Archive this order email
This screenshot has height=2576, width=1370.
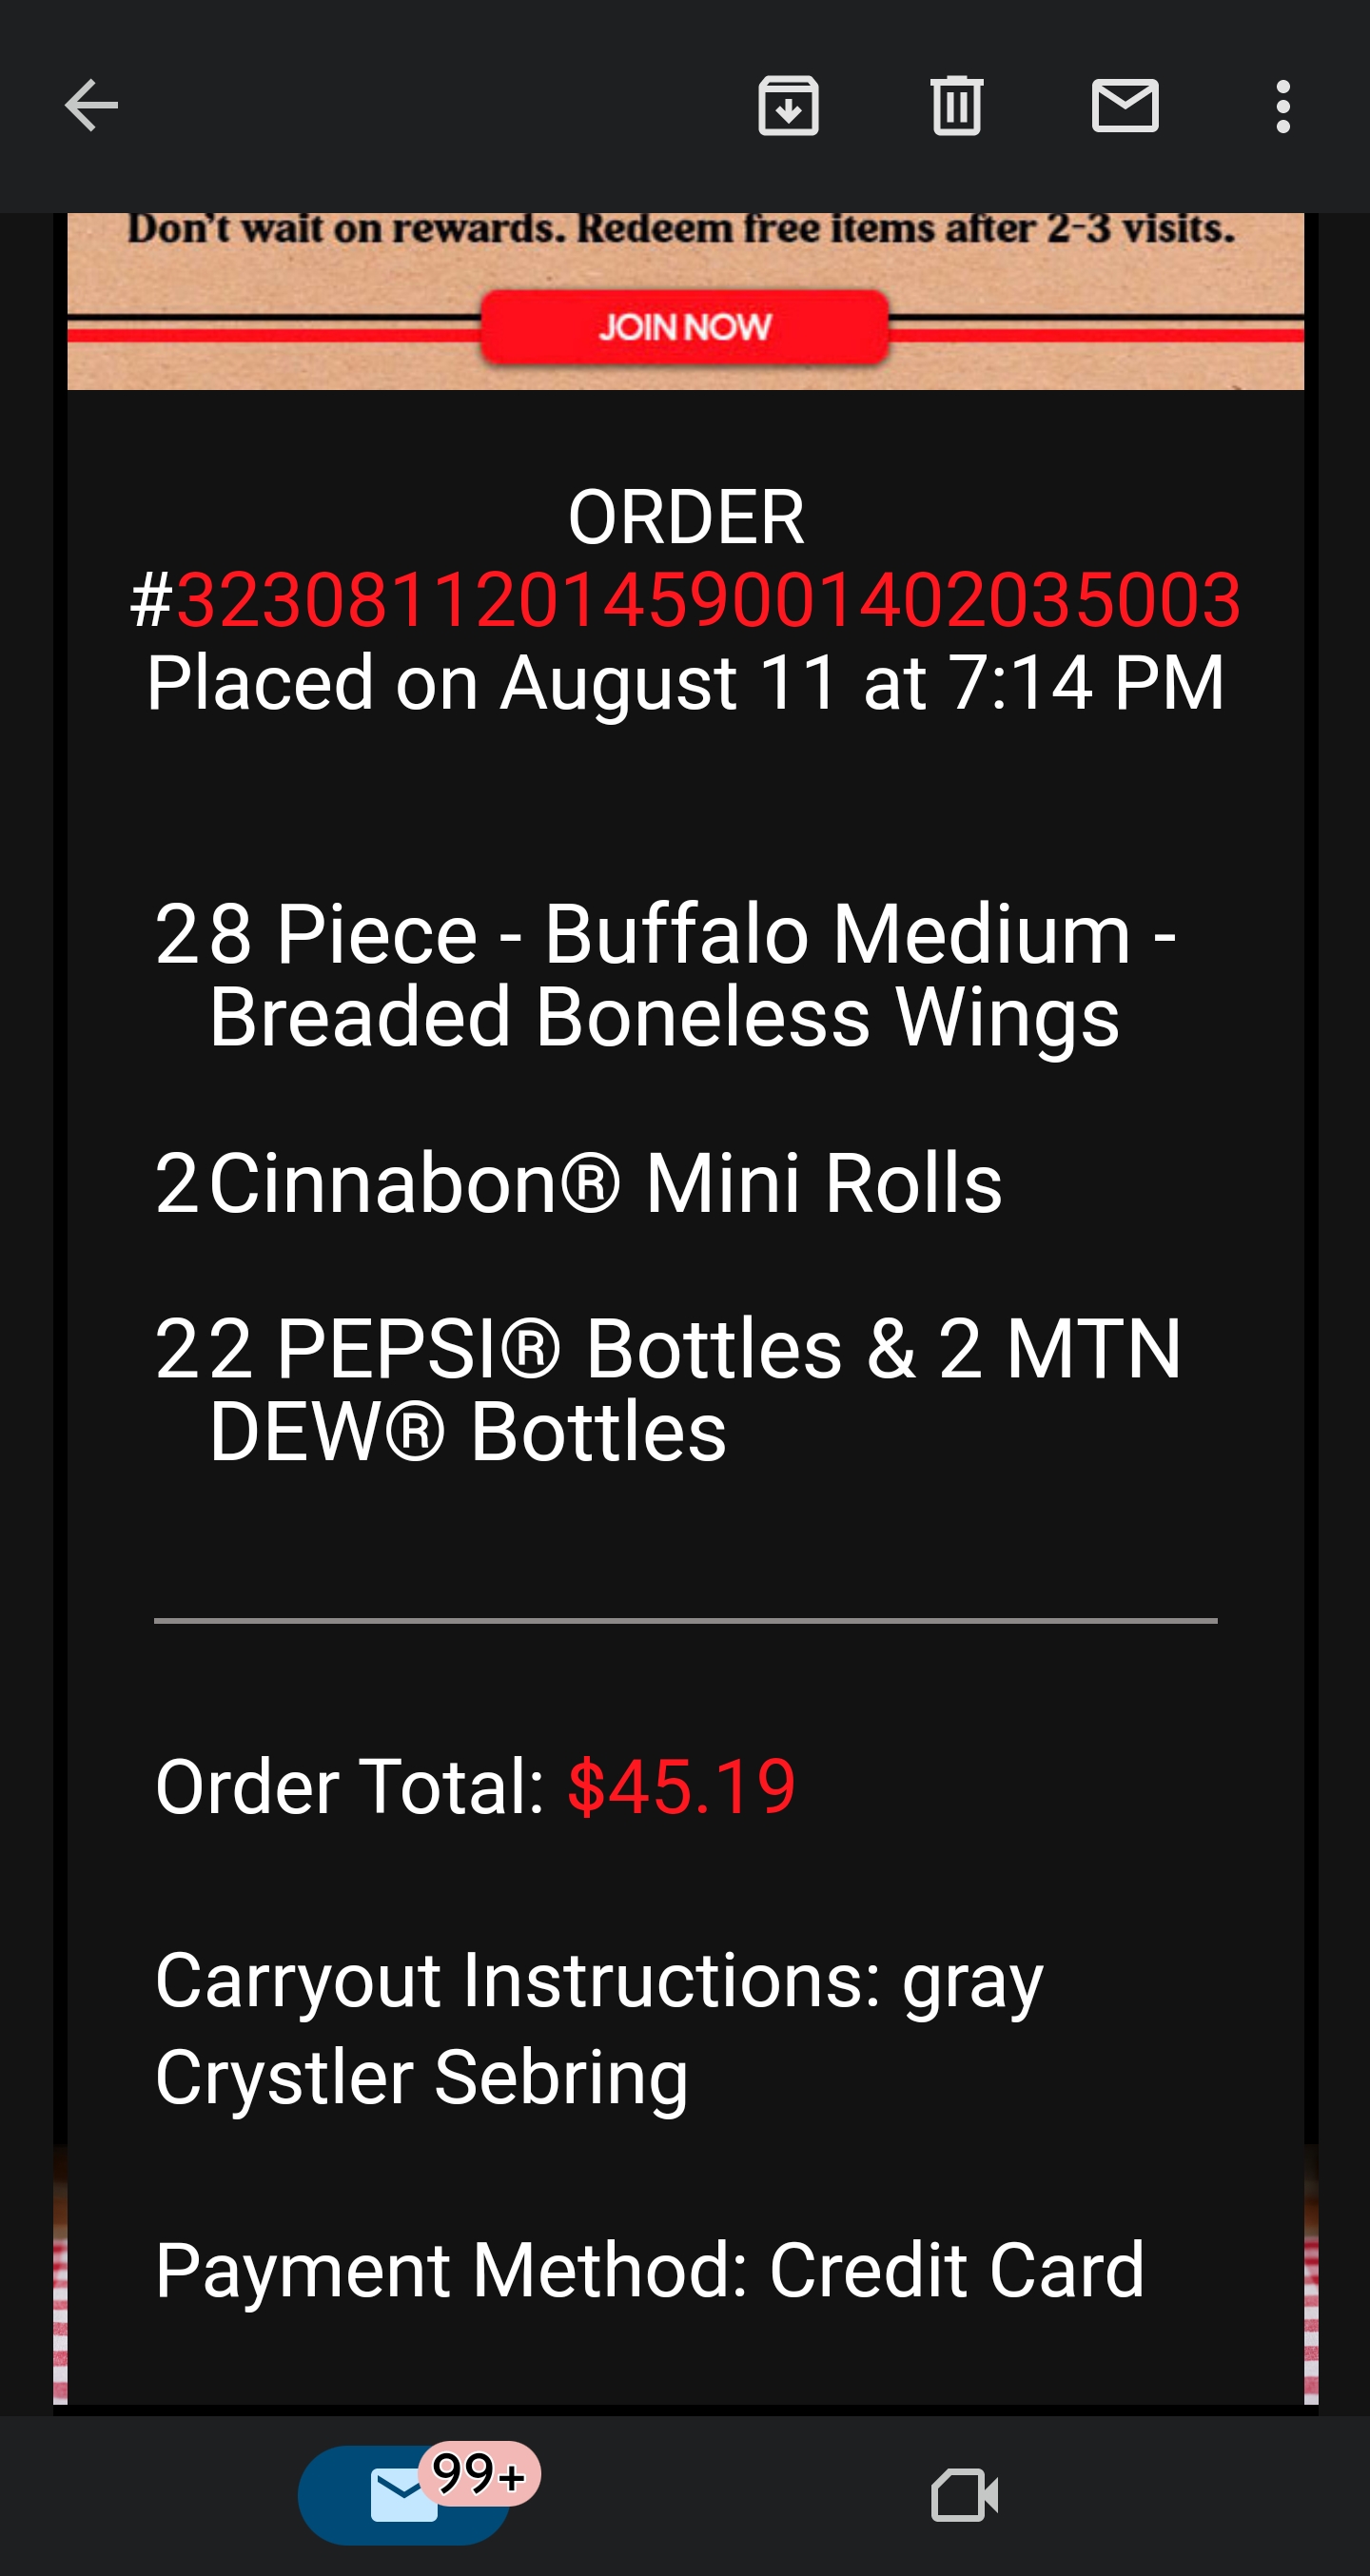(788, 106)
